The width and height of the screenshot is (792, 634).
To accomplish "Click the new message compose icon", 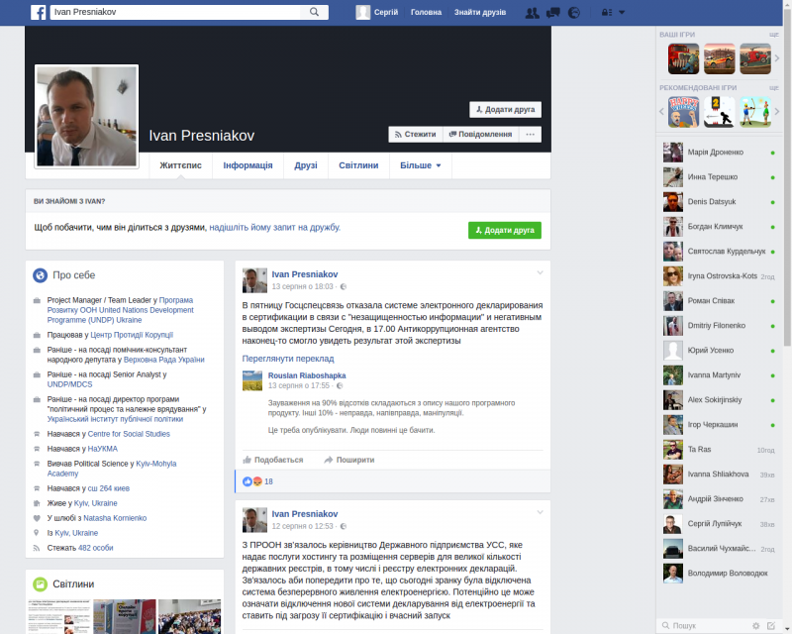I will pos(771,626).
